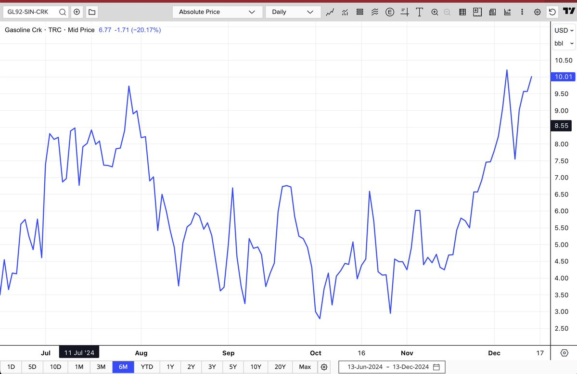Open the folder icon for saved charts
577x374 pixels.
[x=92, y=12]
